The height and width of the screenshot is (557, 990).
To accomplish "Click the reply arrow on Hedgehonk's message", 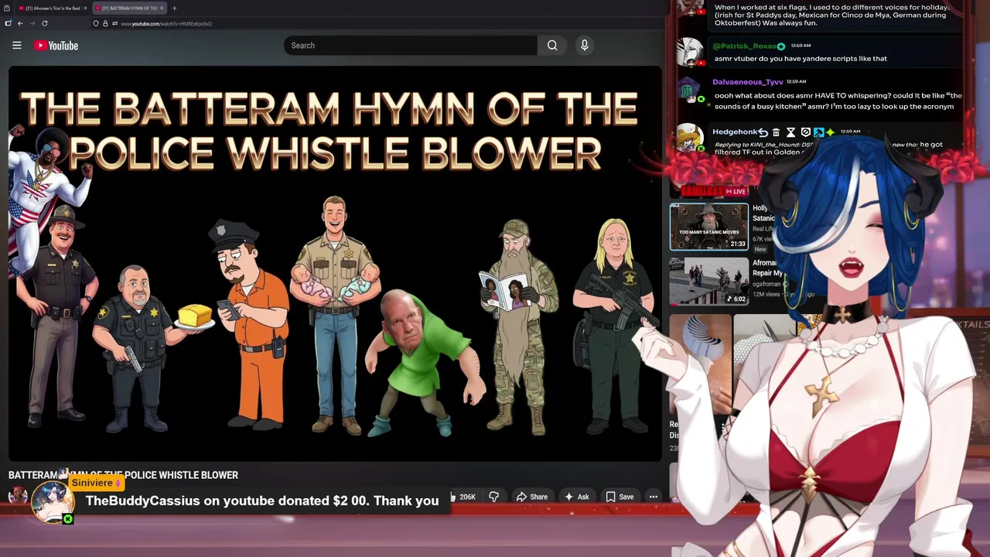I will (763, 132).
